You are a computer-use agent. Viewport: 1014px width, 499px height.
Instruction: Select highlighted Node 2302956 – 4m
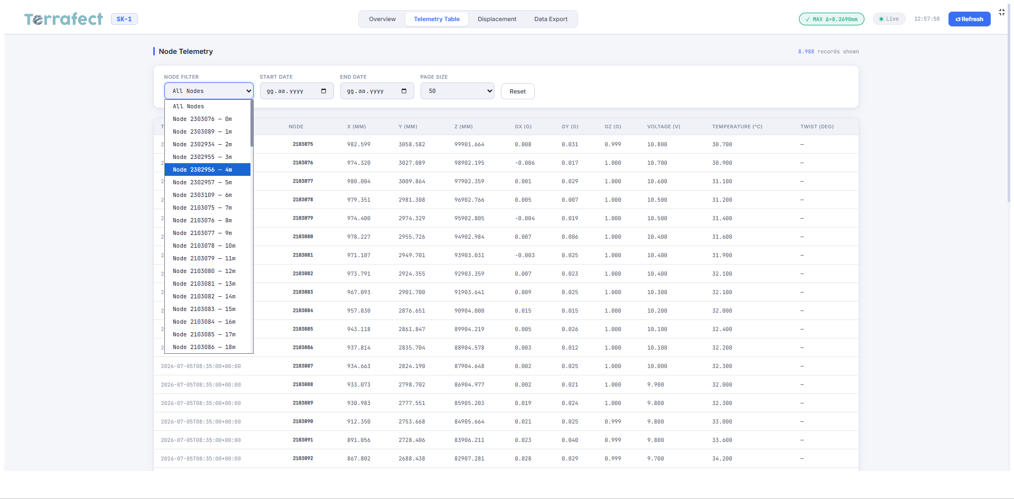coord(207,170)
